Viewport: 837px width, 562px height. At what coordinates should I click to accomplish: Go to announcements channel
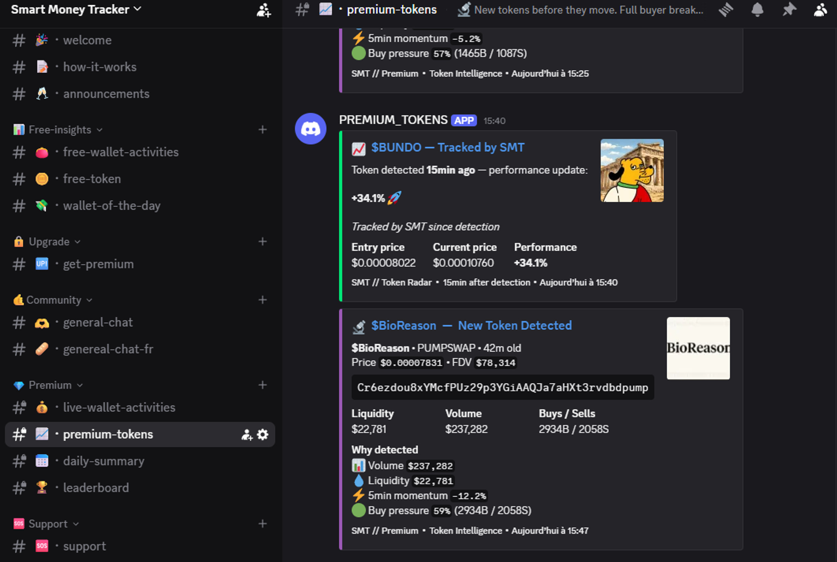(x=140, y=94)
